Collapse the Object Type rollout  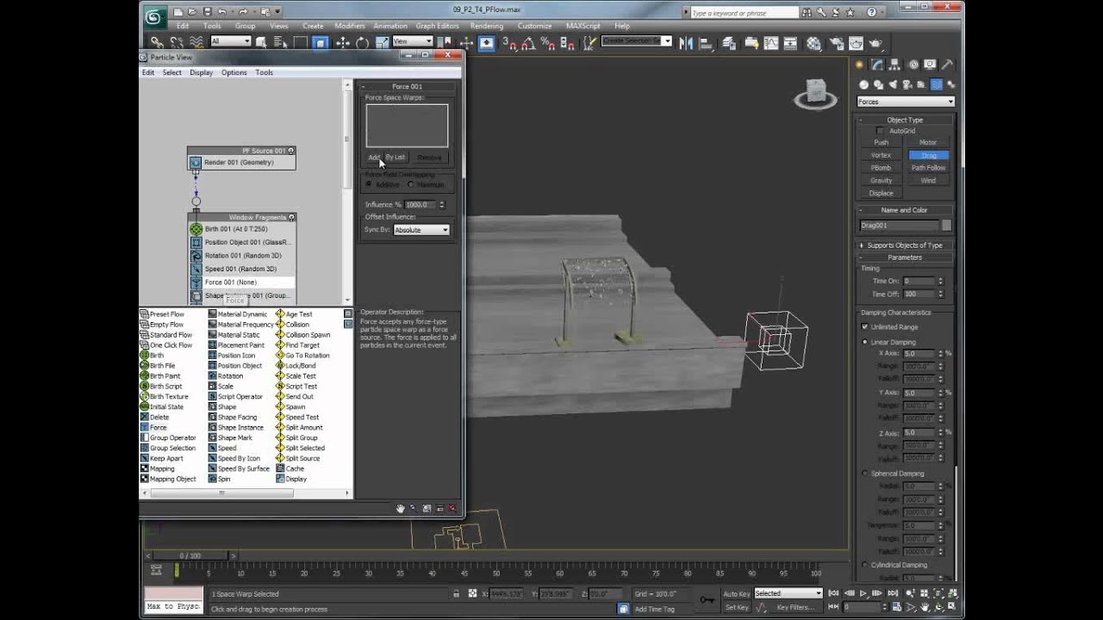pos(905,120)
